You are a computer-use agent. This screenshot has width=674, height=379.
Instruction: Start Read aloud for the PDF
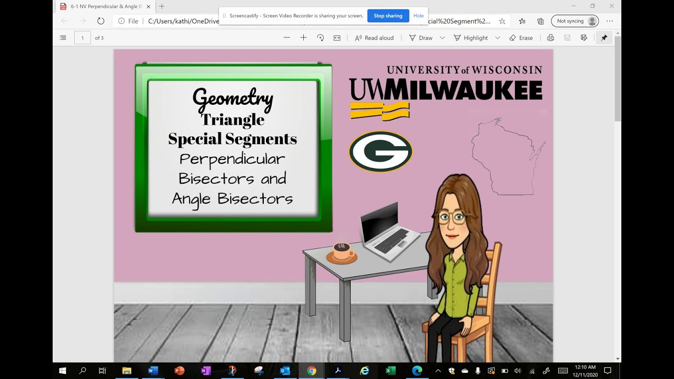(374, 38)
